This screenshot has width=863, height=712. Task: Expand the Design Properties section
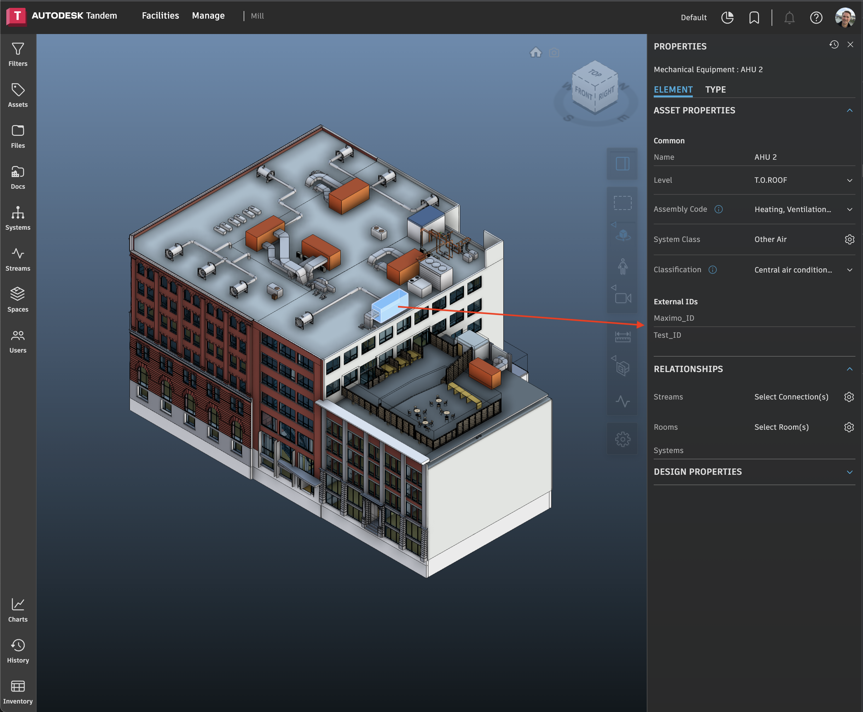[x=849, y=472]
